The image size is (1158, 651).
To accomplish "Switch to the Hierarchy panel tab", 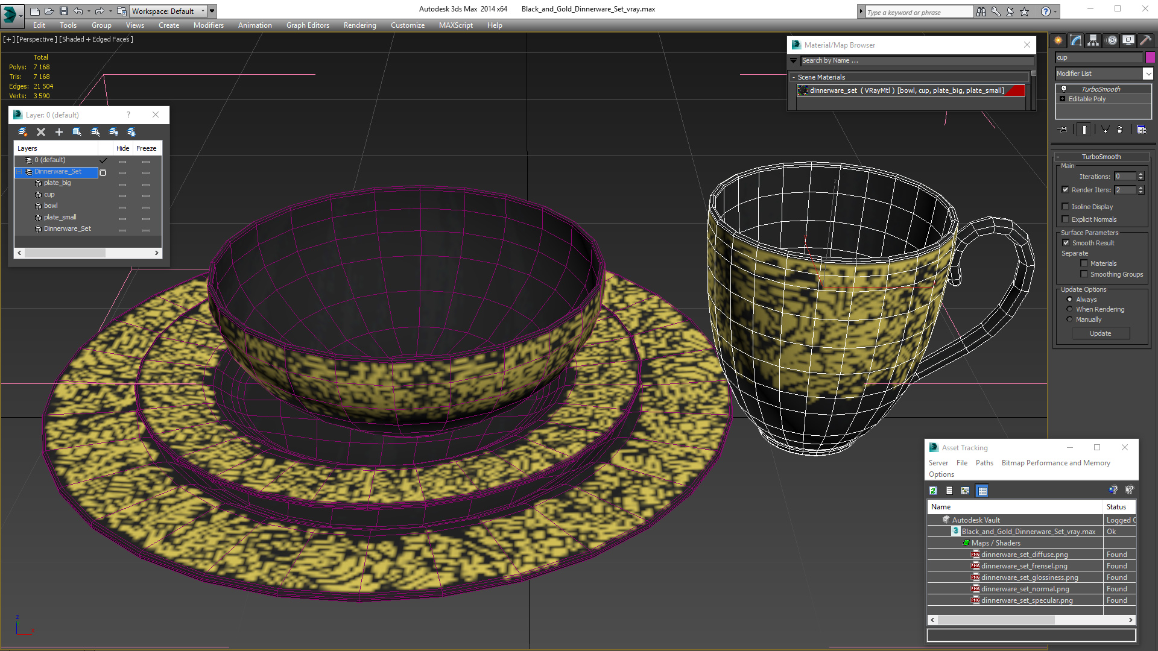I will tap(1093, 40).
